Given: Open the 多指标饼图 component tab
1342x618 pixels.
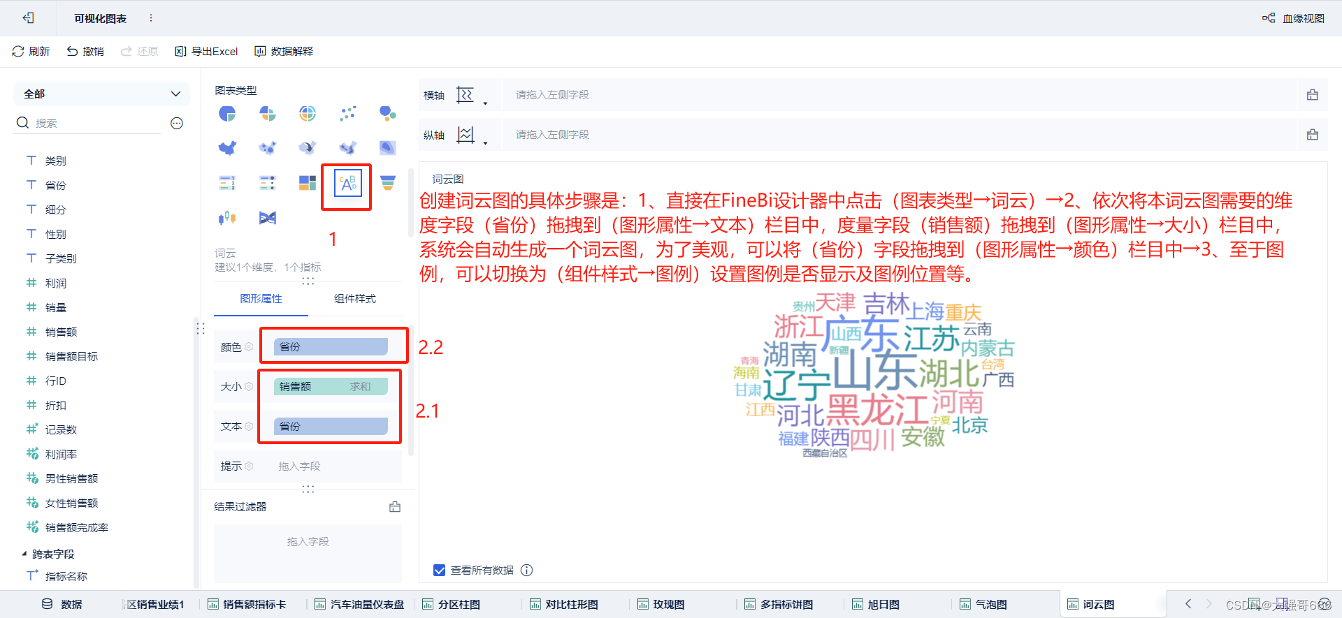Looking at the screenshot, I should (779, 605).
